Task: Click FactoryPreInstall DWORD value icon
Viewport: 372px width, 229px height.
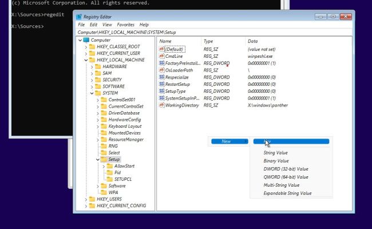Action: click(x=161, y=63)
